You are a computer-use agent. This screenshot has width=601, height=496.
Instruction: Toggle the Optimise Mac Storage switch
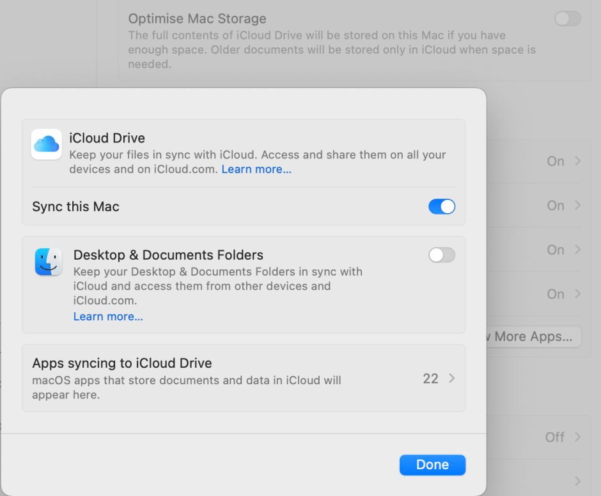pyautogui.click(x=567, y=19)
